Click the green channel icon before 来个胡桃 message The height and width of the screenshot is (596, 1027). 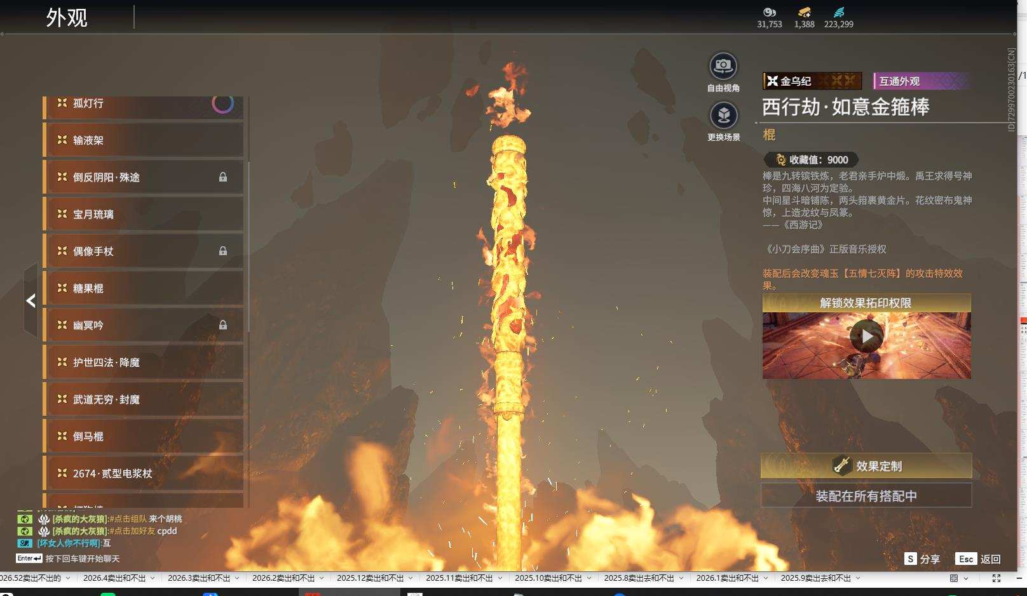[x=25, y=519]
